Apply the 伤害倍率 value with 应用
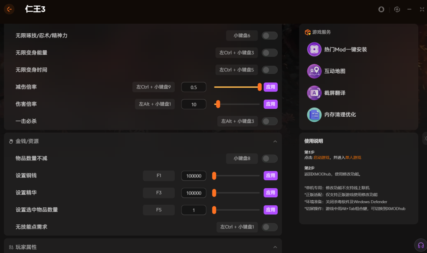The width and height of the screenshot is (427, 253). 270,104
